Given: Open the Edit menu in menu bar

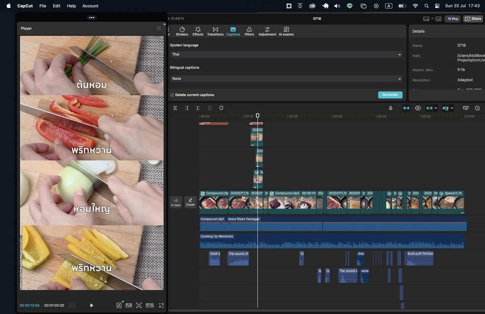Looking at the screenshot, I should 57,6.
